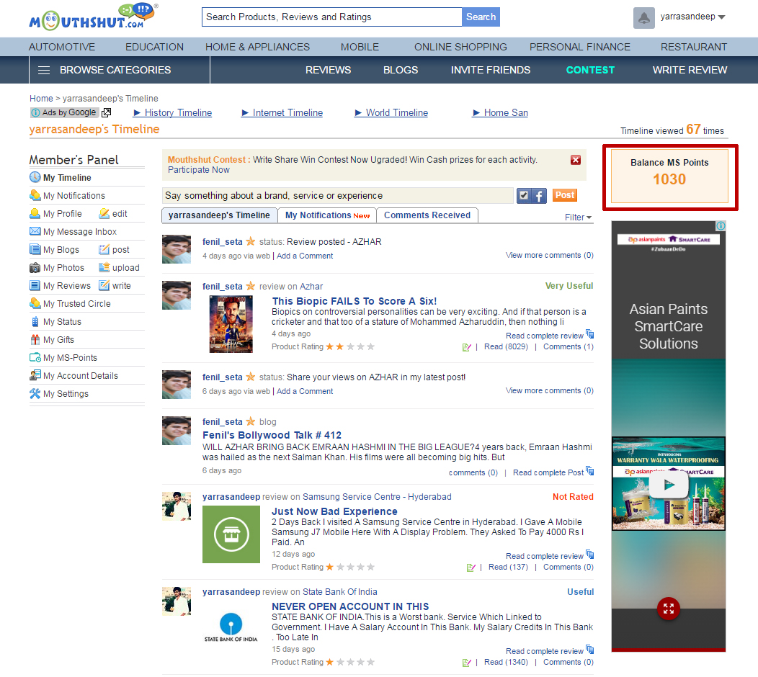This screenshot has width=758, height=677.
Task: Click the notification bell icon in header
Action: click(x=643, y=18)
